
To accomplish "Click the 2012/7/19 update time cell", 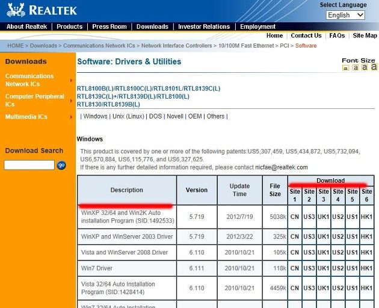I will pos(239,217).
